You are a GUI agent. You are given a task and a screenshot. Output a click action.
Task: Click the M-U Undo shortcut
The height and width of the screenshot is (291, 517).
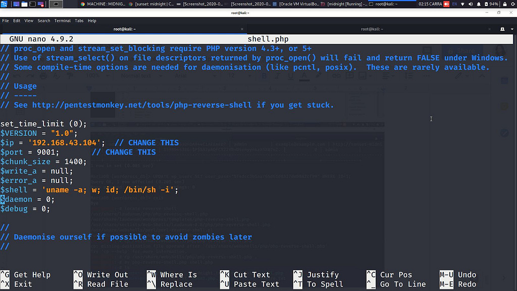tap(458, 274)
